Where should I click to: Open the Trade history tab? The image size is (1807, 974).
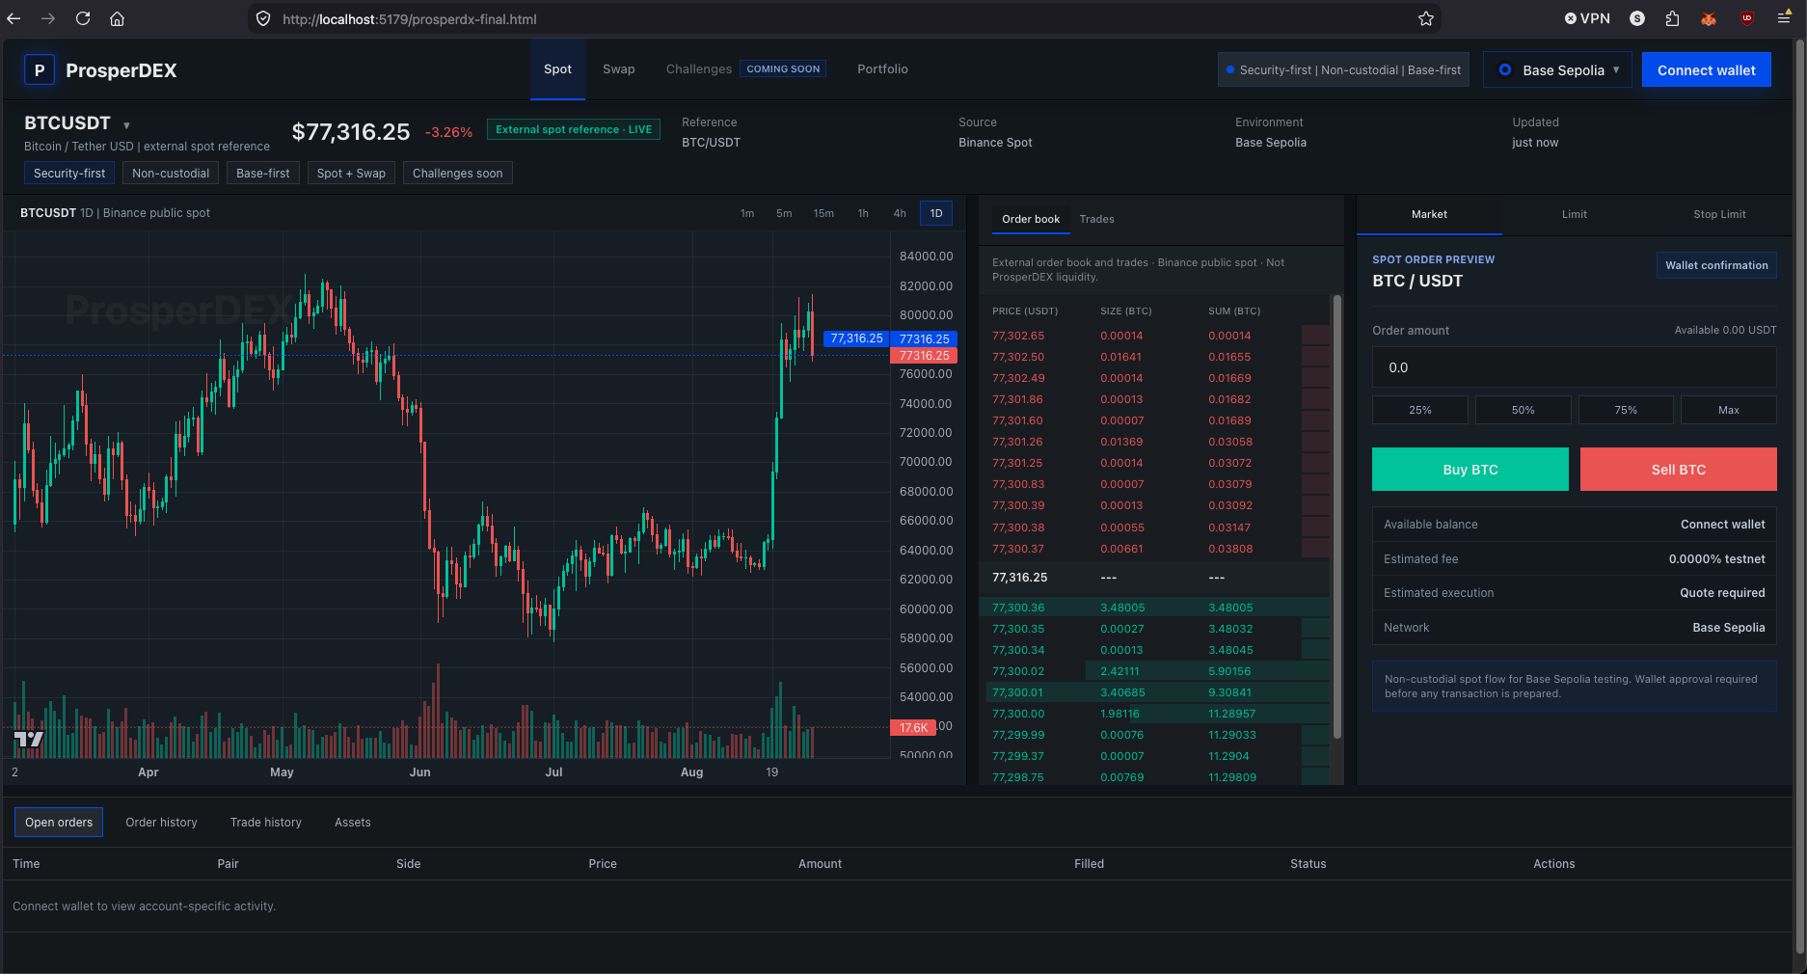click(x=266, y=823)
